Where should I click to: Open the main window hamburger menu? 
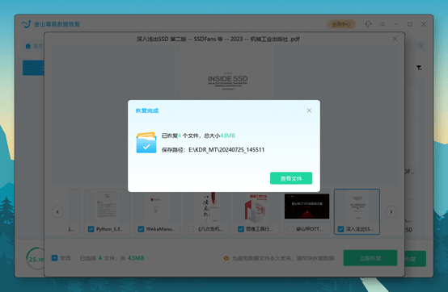point(382,24)
